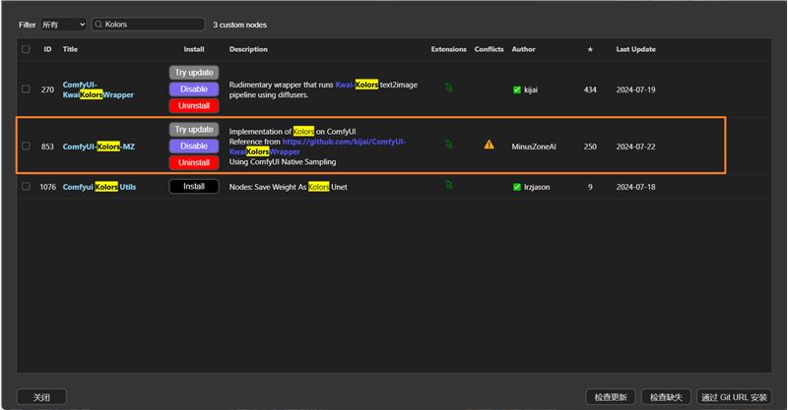Sort by Title column header

click(x=70, y=49)
